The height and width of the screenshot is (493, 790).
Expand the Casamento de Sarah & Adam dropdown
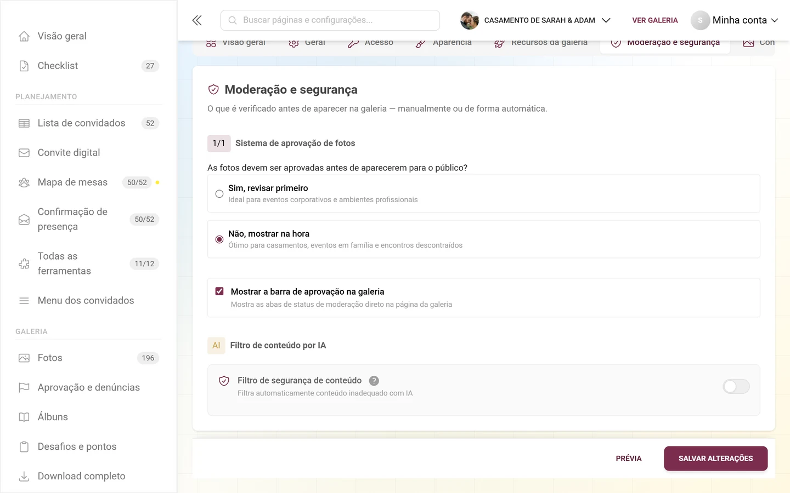coord(535,20)
